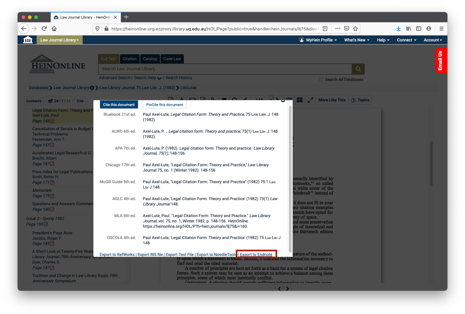Open Firefox's Library icon in the toolbar

(x=409, y=29)
